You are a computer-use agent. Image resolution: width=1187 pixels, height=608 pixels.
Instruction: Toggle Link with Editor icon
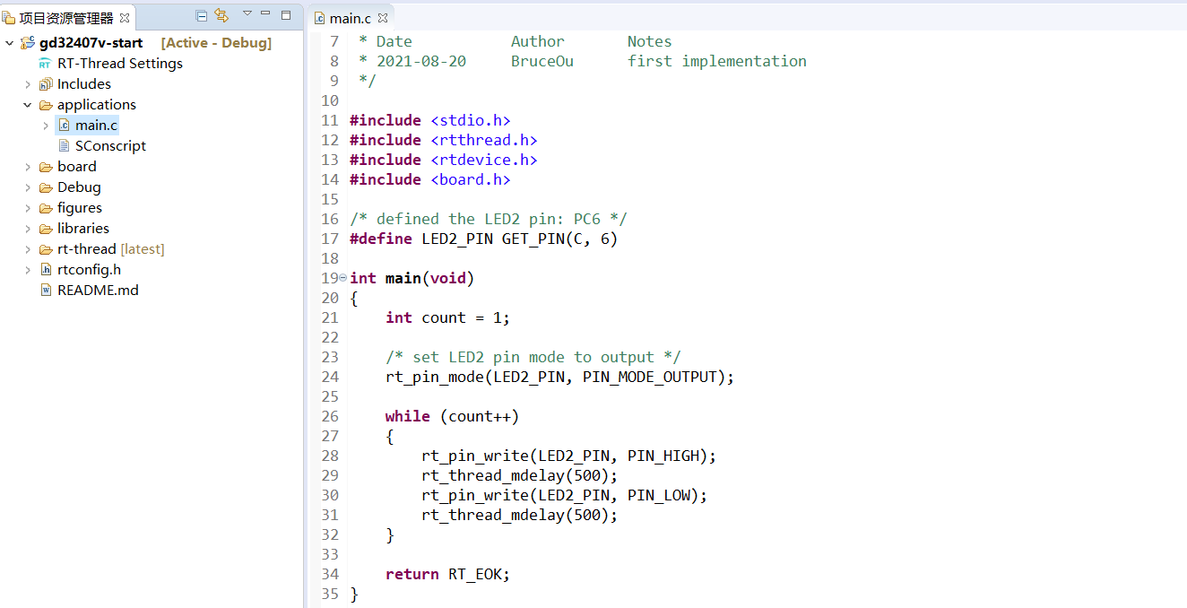(x=221, y=15)
